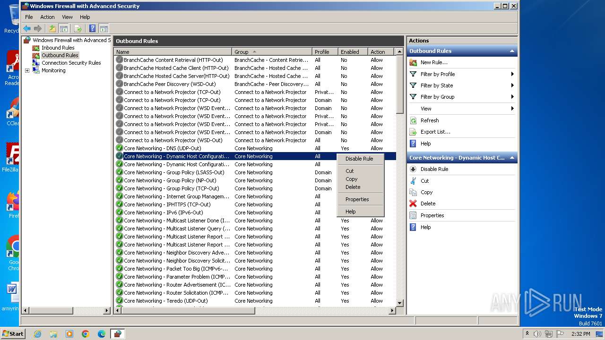Sort rules by the Action column header
605x340 pixels.
(x=380, y=52)
